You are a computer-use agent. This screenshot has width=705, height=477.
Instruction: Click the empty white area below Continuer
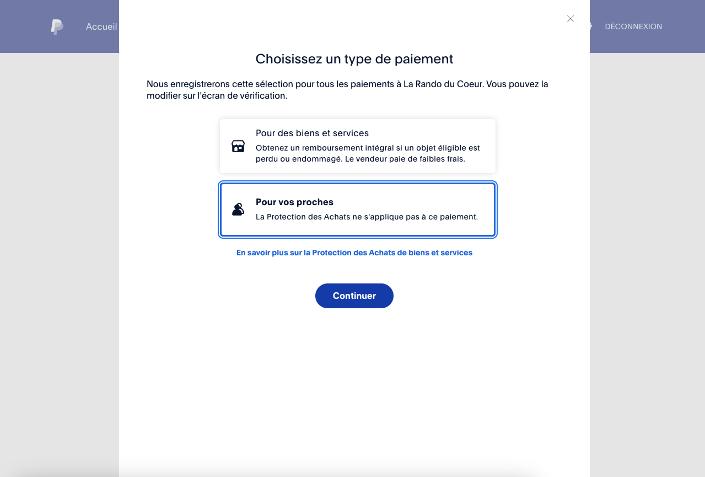pos(354,386)
